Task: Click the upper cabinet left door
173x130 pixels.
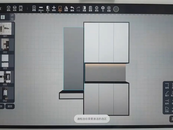Action: click(x=91, y=43)
